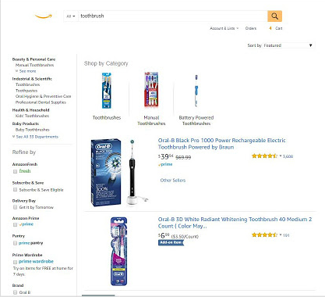
Task: Select the Toothbrushes category image
Action: click(x=107, y=91)
